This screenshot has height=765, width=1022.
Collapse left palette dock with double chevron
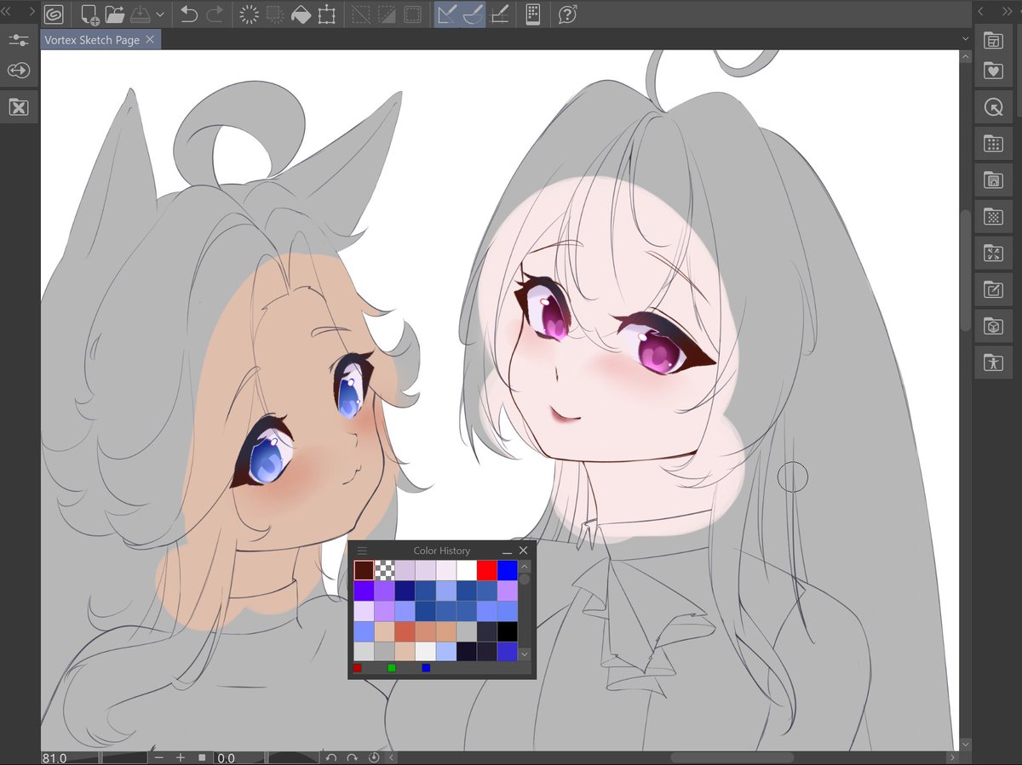8,11
